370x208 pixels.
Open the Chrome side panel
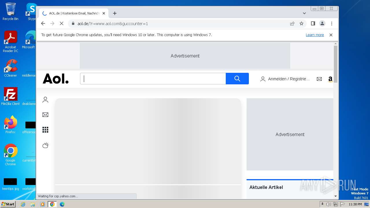[313, 23]
